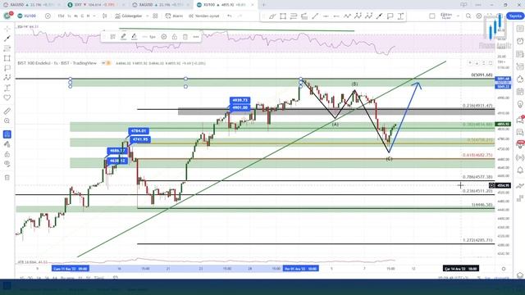Open the quick search magnifier in top bar
This screenshot has height=295, width=525.
coord(468,16)
